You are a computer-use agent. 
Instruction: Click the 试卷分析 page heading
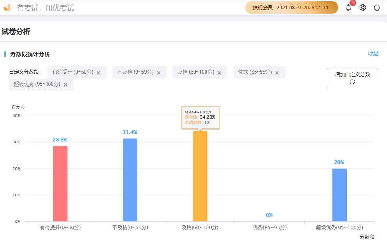point(16,32)
